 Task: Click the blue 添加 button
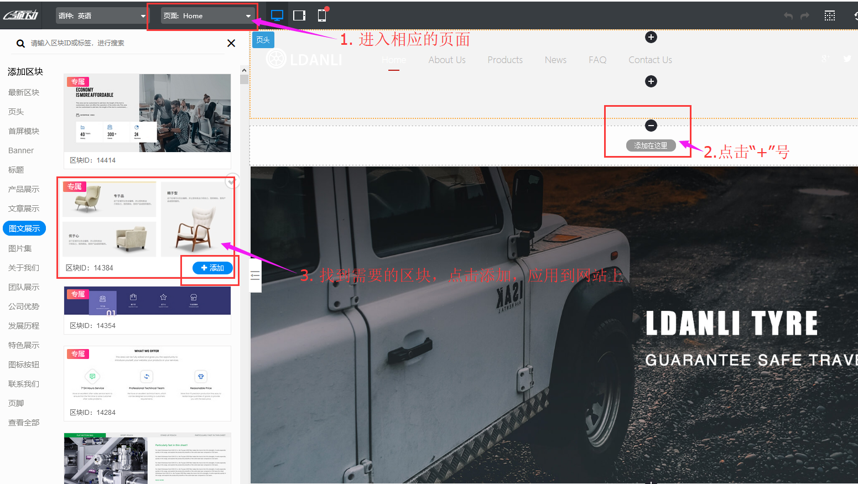[212, 268]
